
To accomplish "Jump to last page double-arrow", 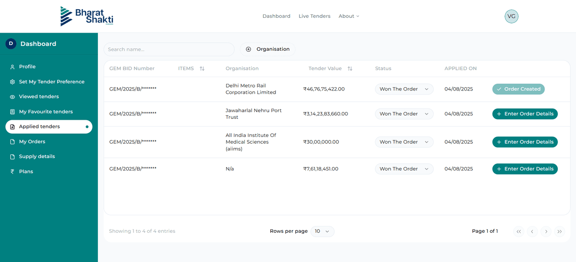I will [x=560, y=231].
